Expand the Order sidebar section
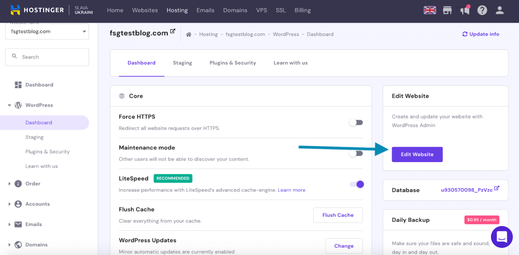The width and height of the screenshot is (519, 255). [x=9, y=184]
